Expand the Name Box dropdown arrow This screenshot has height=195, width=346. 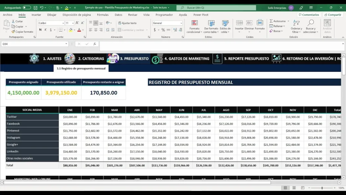(x=66, y=44)
